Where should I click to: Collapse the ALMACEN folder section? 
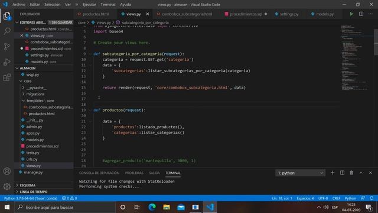pyautogui.click(x=44, y=68)
